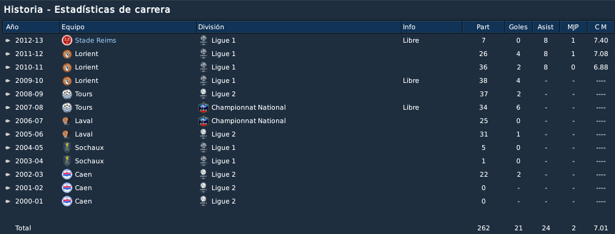
Task: Click the Caen club badge for 2002-03
Action: coord(67,174)
